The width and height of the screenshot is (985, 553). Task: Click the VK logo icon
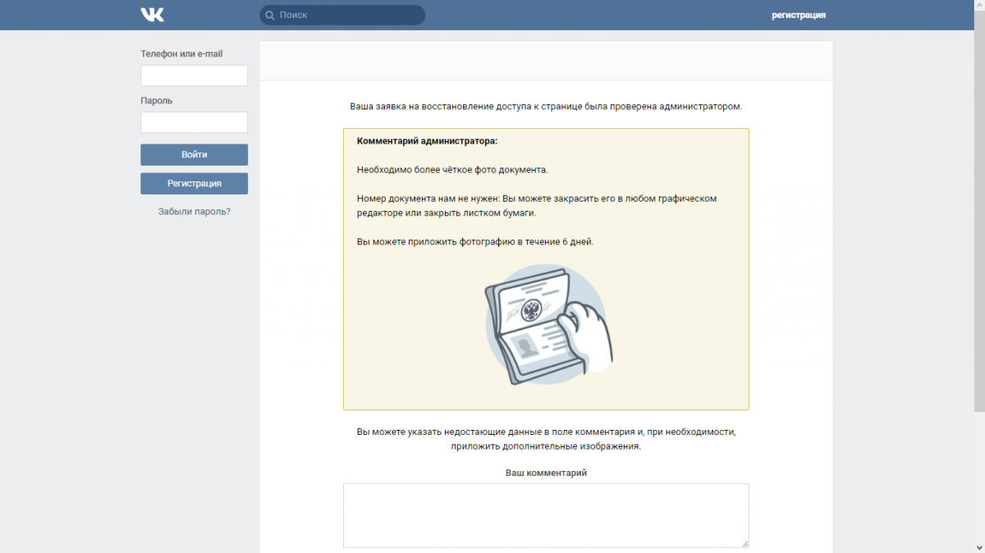[152, 15]
